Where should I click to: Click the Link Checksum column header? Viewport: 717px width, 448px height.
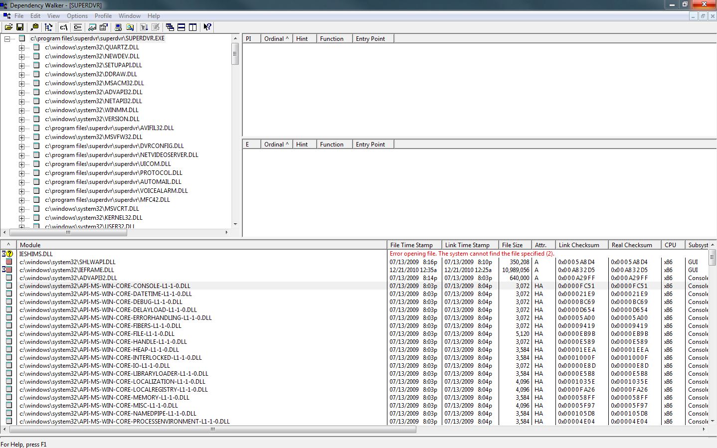click(x=578, y=245)
